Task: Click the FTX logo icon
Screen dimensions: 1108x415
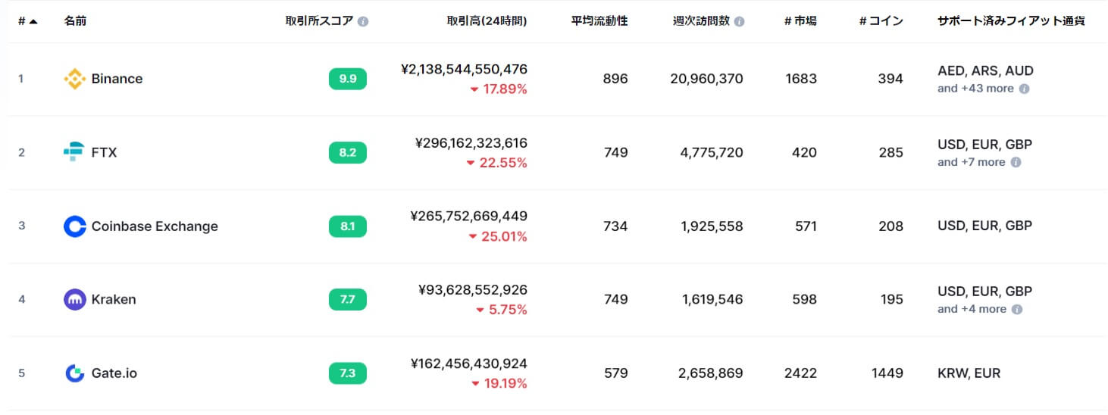Action: click(x=74, y=152)
